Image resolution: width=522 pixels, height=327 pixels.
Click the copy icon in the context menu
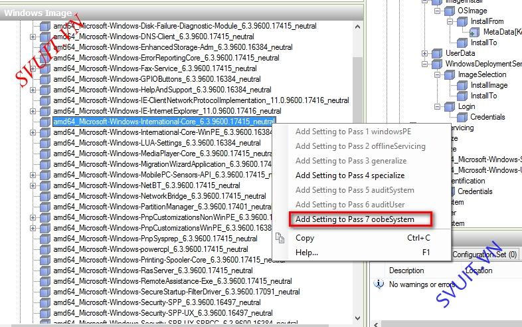point(280,238)
